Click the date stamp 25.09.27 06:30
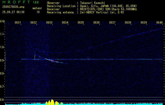This screenshot has width=165, height=105. tap(13, 12)
